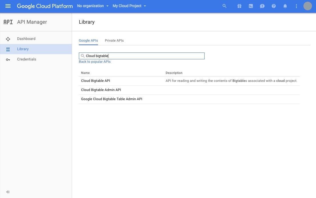316x198 pixels.
Task: Expand the No organization dropdown
Action: pos(93,6)
